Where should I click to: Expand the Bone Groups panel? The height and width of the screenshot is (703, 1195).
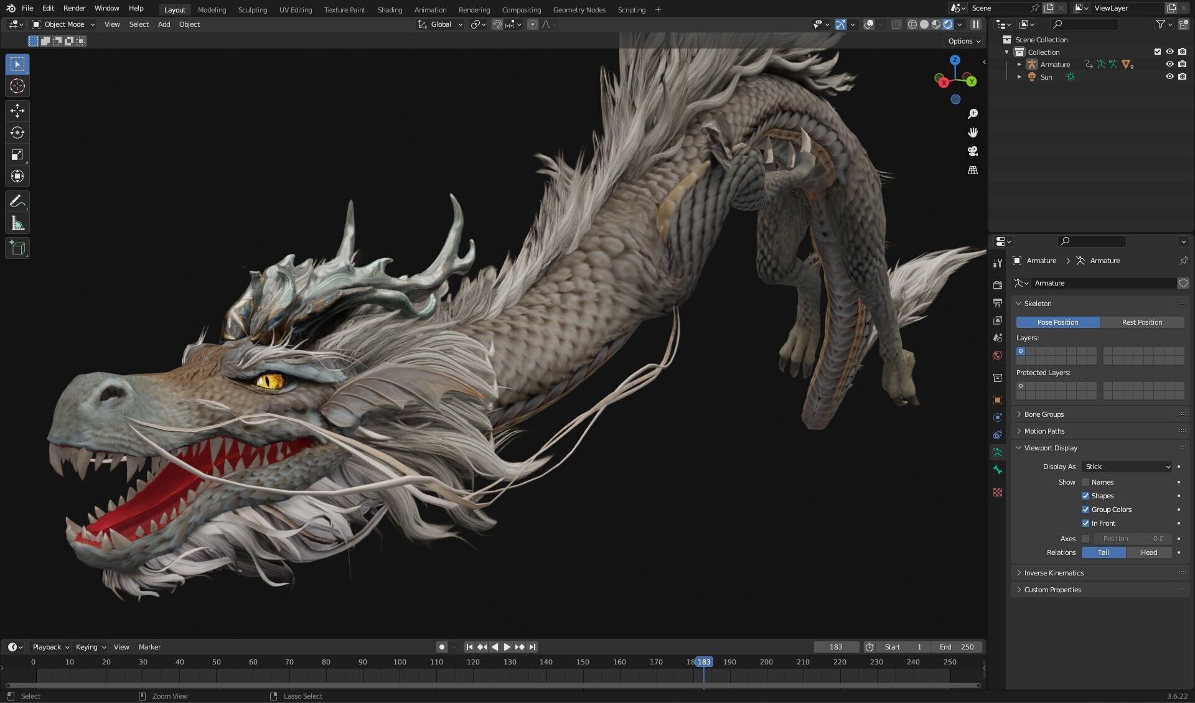1100,414
